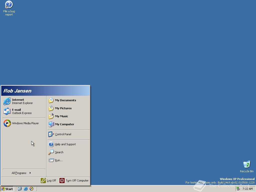256x192 pixels.
Task: Launch Internet Explorer from Quick Launch bar
Action: 26,189
